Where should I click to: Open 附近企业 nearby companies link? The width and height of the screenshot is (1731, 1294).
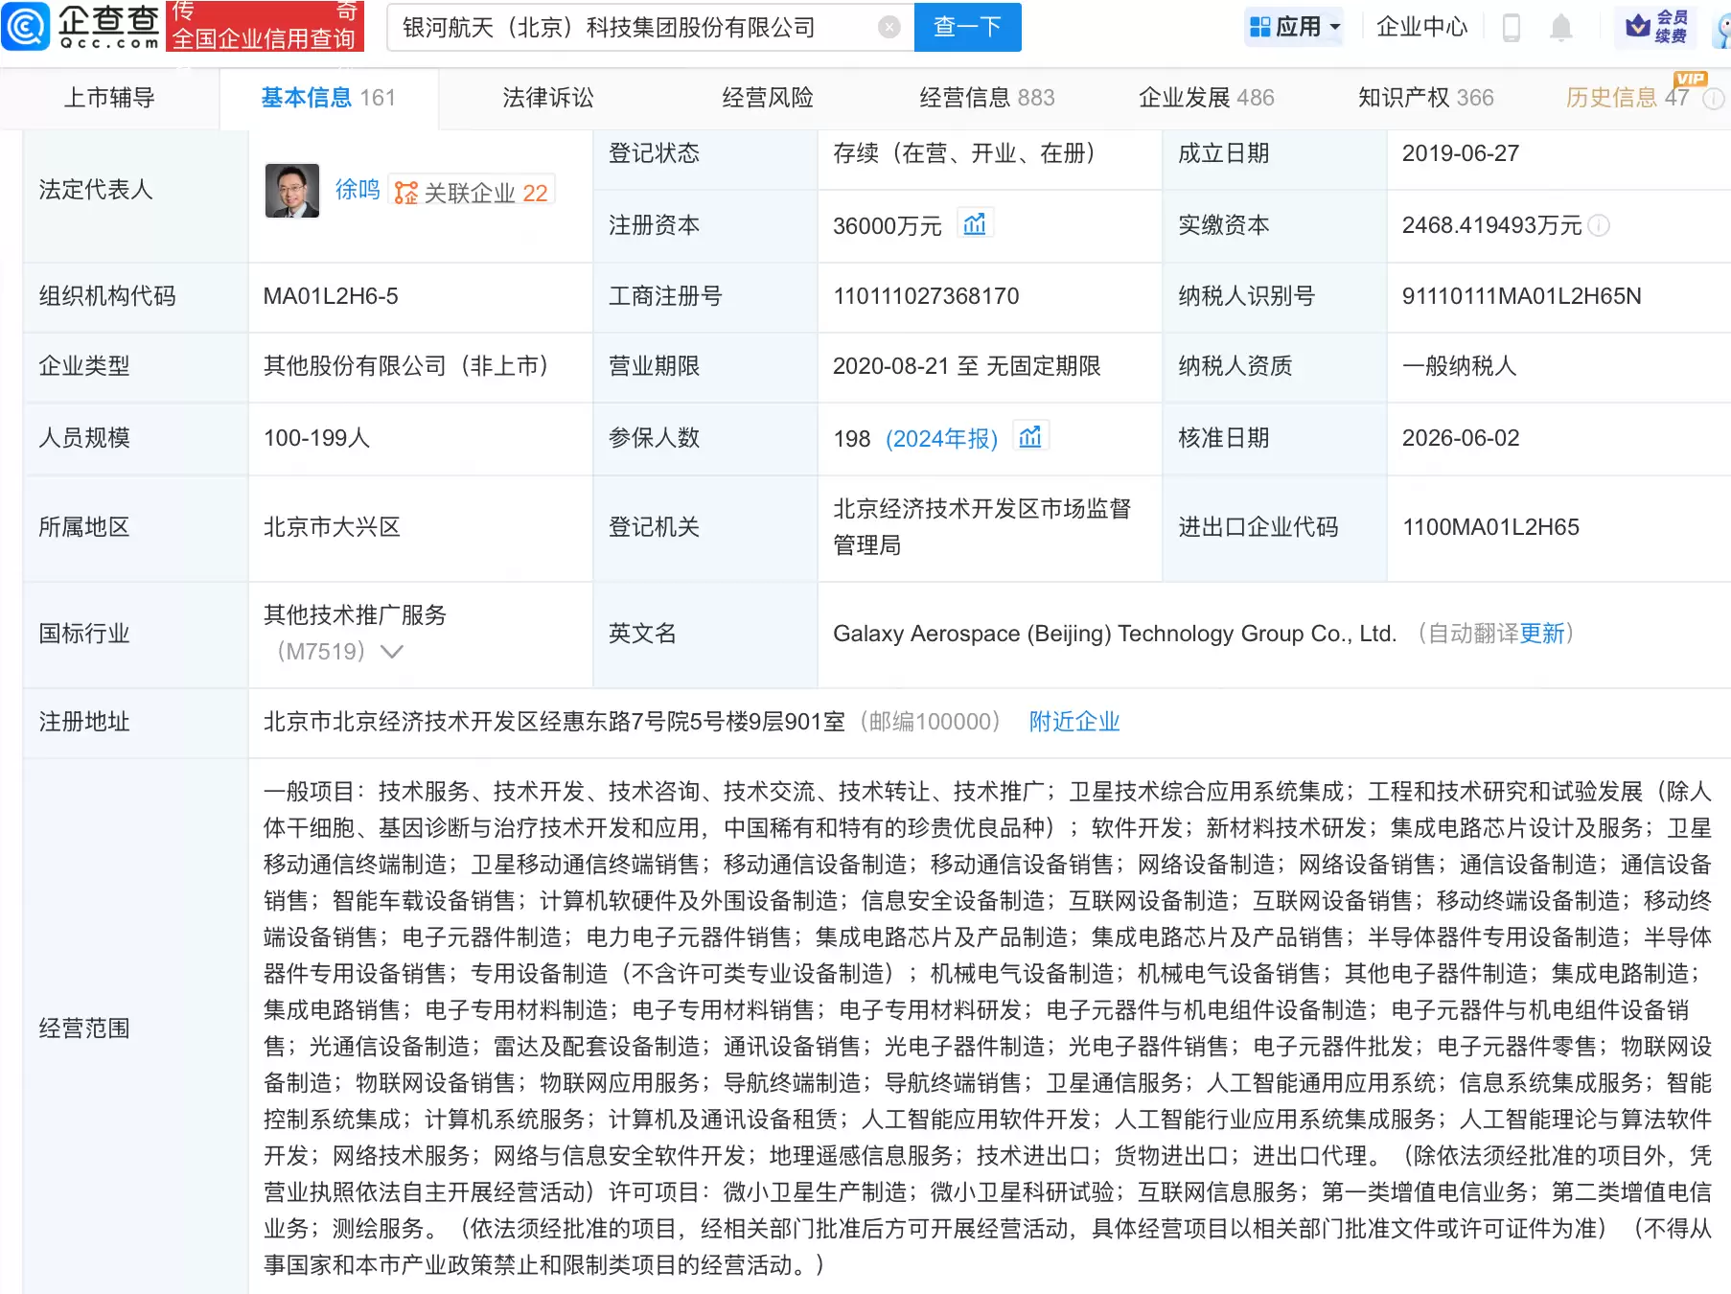[1074, 722]
